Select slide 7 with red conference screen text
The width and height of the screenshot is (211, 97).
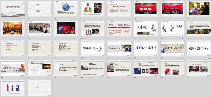coord(172,9)
